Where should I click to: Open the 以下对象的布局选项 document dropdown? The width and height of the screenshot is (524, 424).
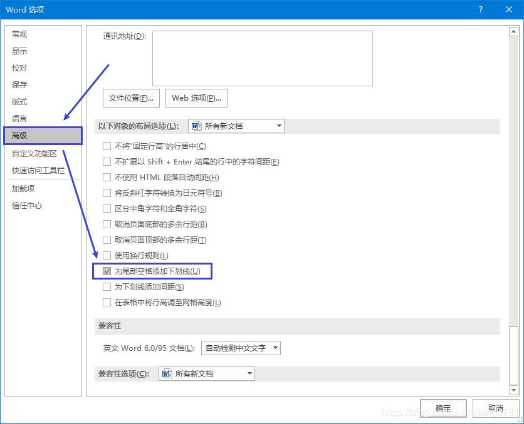[x=236, y=126]
